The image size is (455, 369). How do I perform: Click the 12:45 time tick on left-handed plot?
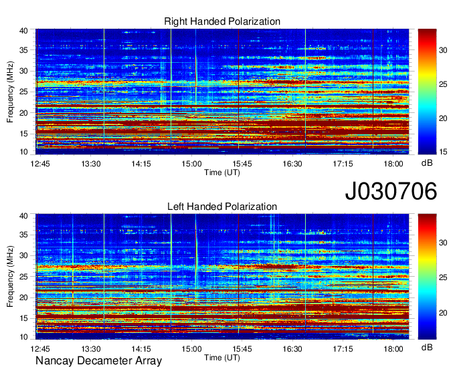point(40,349)
